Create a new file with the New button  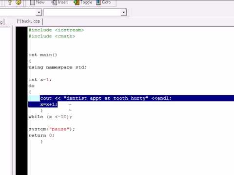pos(38,2)
